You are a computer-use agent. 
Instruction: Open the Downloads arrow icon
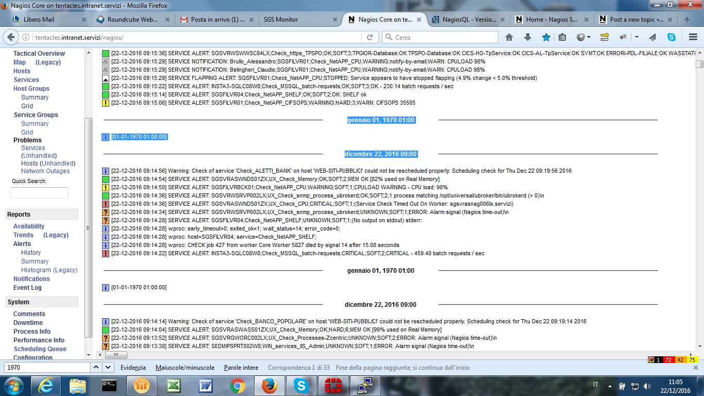coord(527,37)
